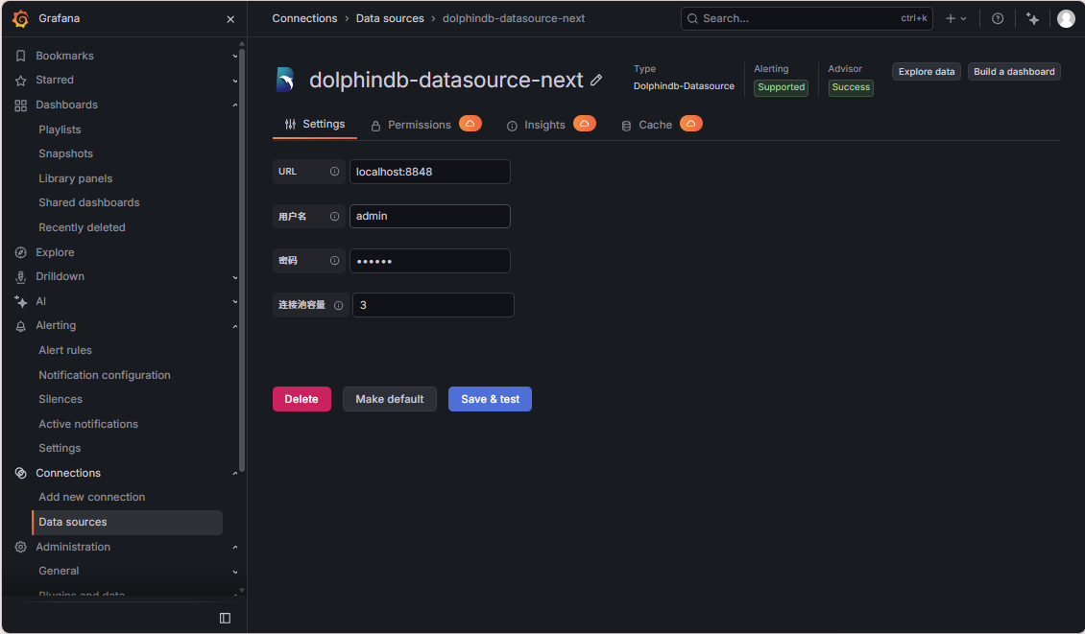This screenshot has width=1085, height=634.
Task: Click the Starred star icon
Action: pos(21,81)
